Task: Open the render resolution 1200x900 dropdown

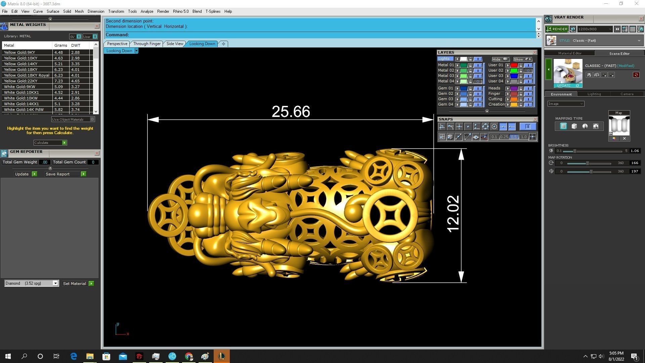Action: pyautogui.click(x=594, y=29)
